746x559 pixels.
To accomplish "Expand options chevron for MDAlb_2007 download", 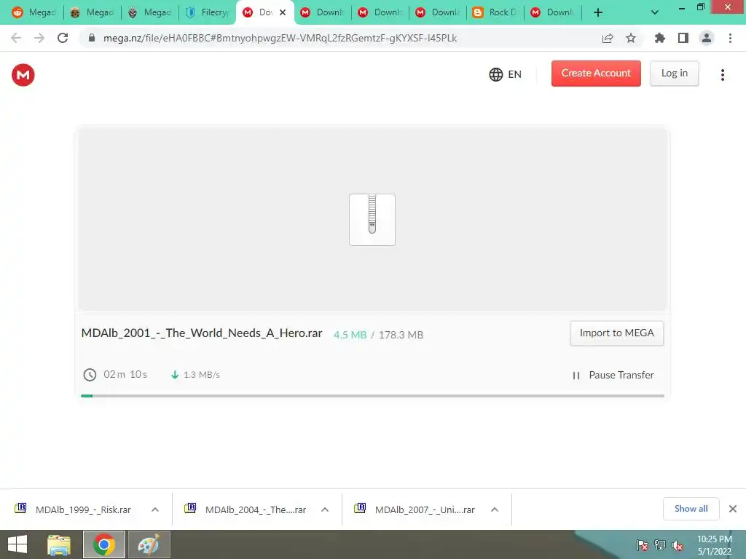I will click(x=495, y=510).
